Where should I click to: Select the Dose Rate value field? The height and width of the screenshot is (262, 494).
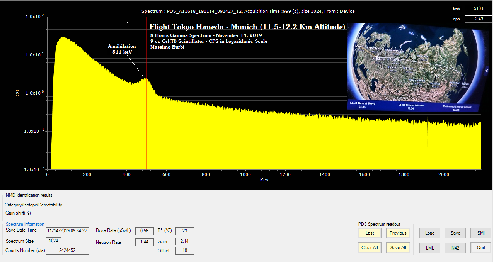(145, 231)
